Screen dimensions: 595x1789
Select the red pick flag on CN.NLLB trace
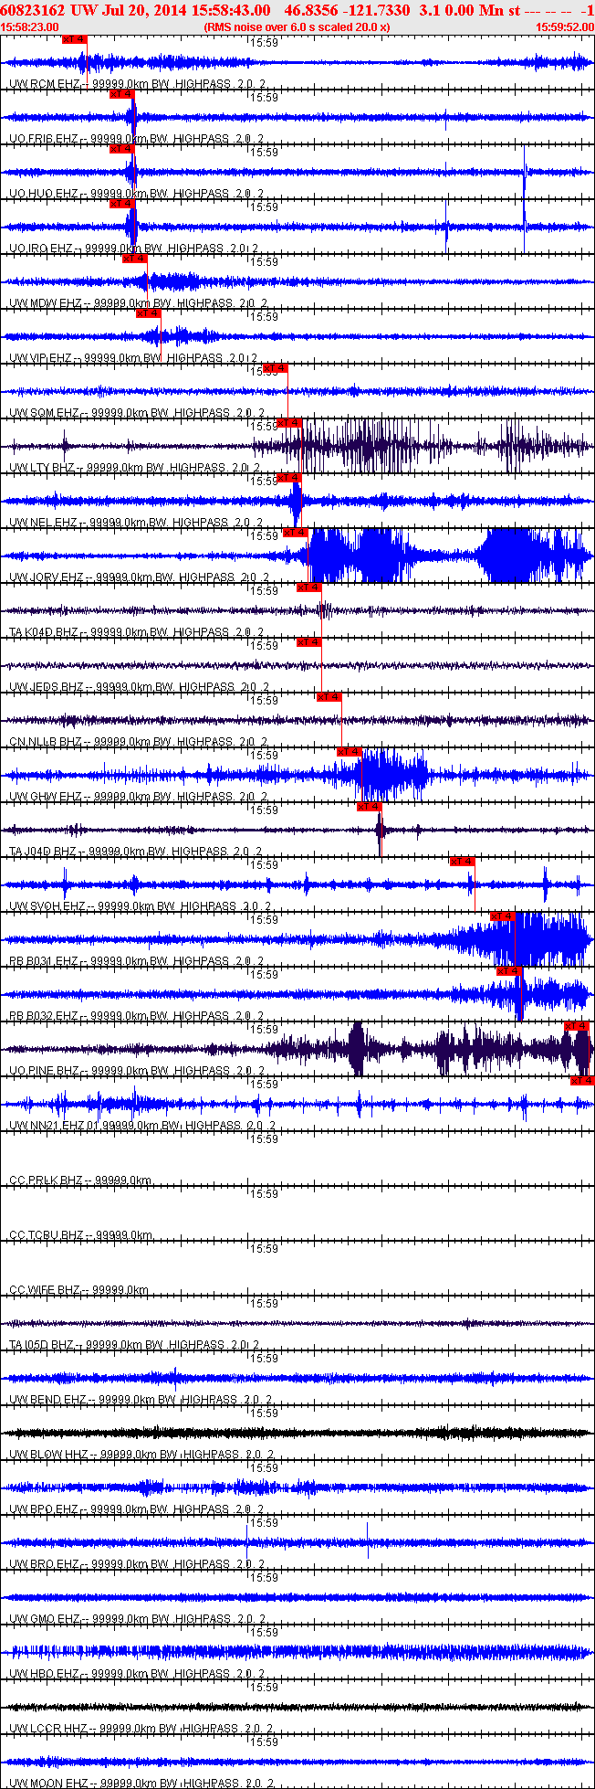pyautogui.click(x=329, y=697)
